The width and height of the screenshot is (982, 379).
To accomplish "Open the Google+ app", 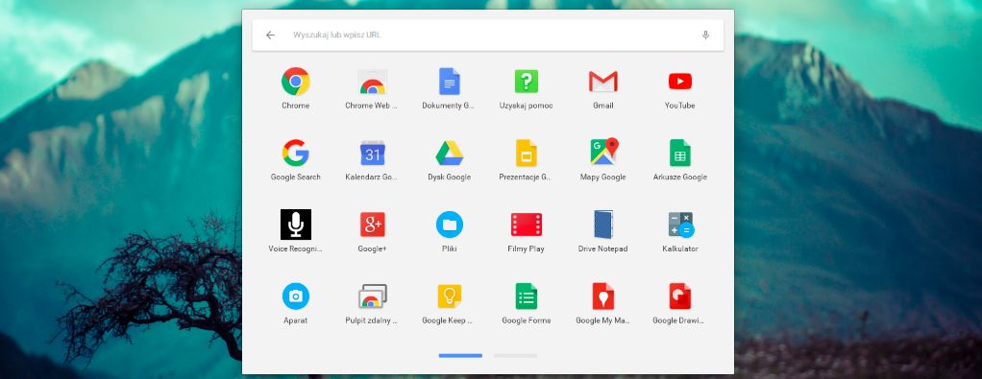I will point(372,225).
